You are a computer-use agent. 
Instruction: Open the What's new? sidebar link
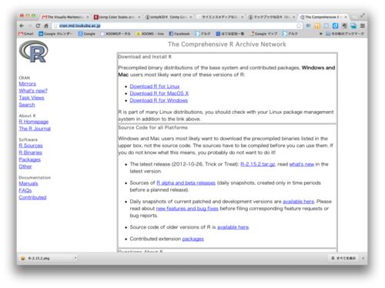(33, 91)
